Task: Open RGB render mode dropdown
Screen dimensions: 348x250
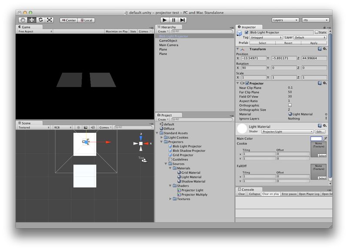Action: tap(63, 128)
